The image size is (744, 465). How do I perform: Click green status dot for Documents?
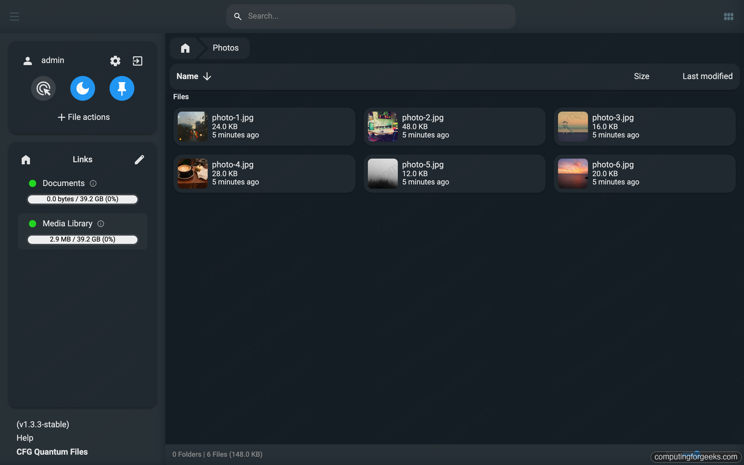point(33,184)
